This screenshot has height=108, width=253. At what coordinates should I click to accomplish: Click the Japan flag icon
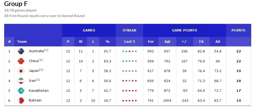(x=21, y=71)
